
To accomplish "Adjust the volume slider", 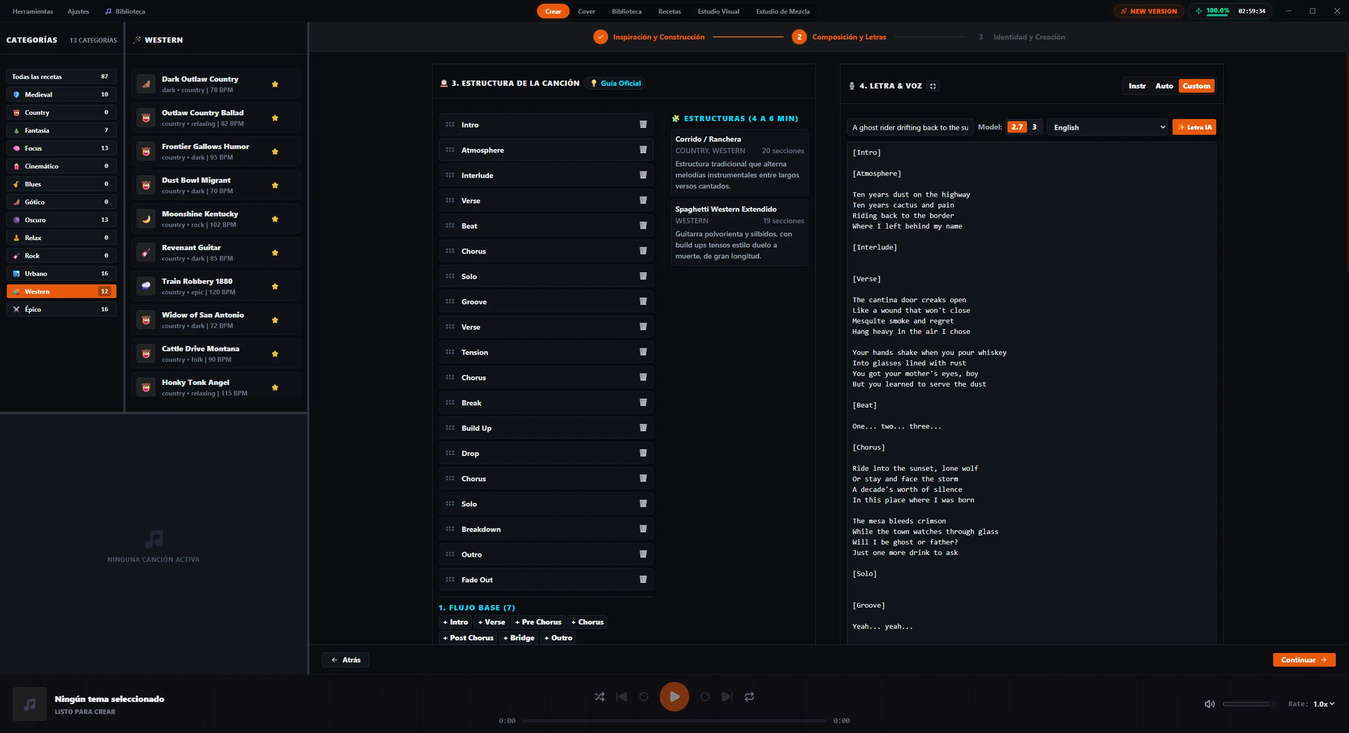I will pos(1249,704).
